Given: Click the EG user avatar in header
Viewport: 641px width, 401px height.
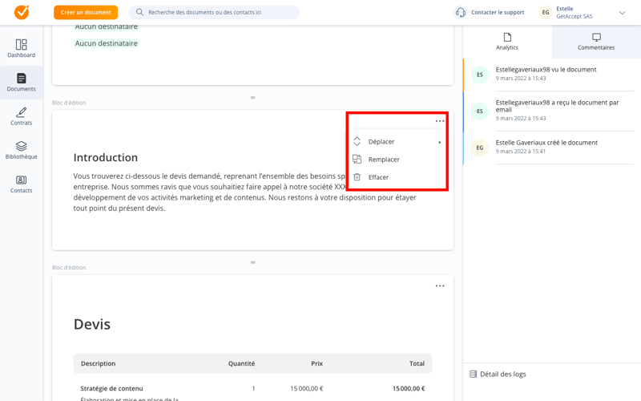Looking at the screenshot, I should 546,12.
